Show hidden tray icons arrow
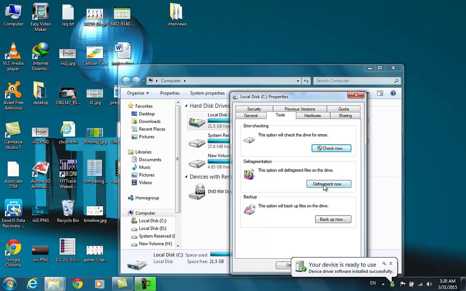 (x=383, y=285)
